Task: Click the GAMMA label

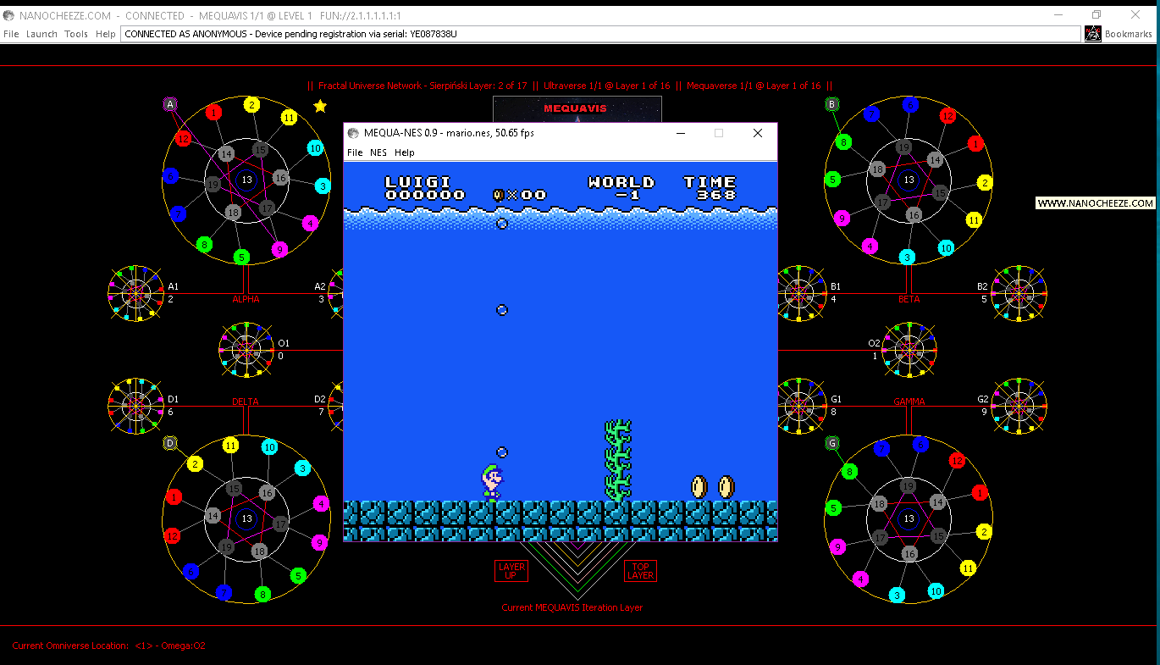Action: coord(909,402)
